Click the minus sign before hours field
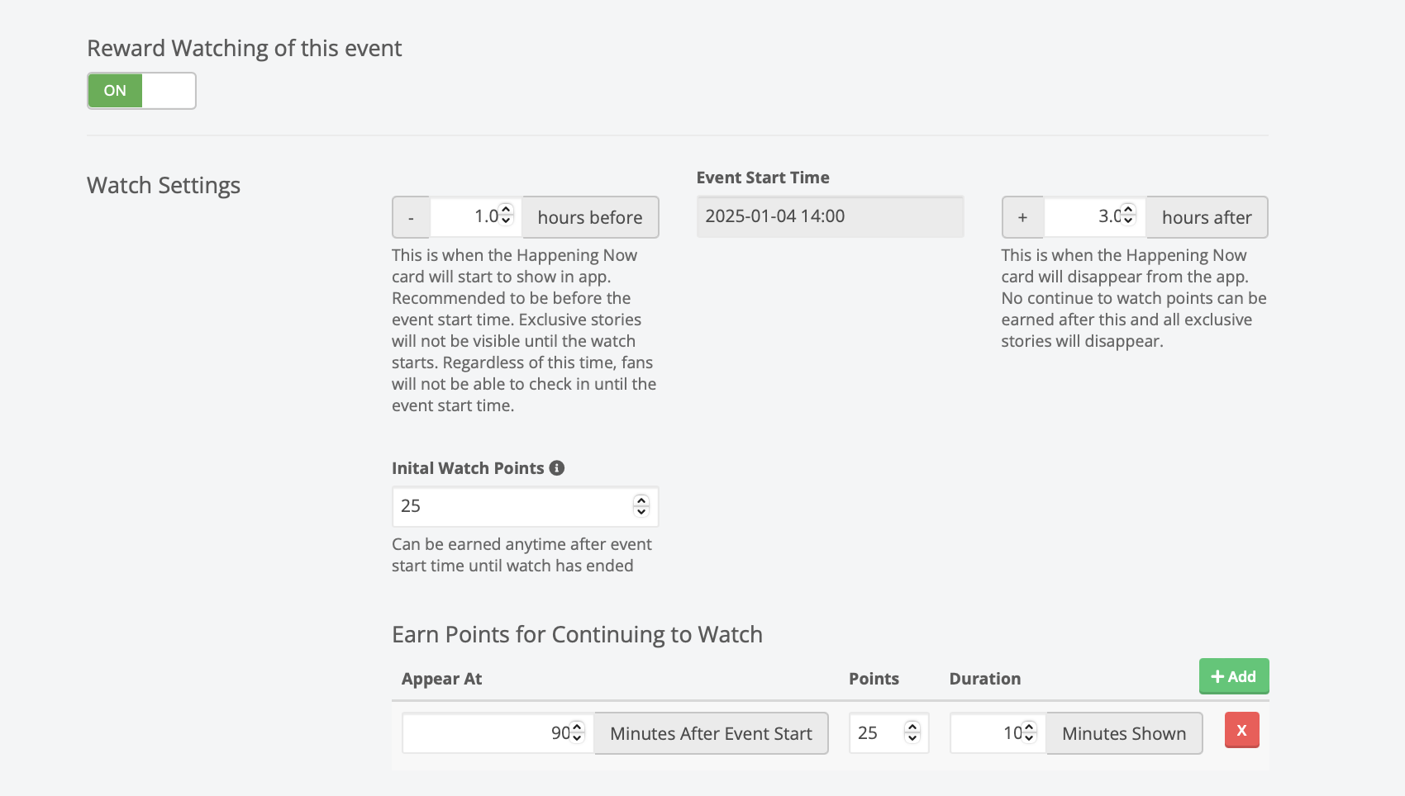 click(411, 217)
